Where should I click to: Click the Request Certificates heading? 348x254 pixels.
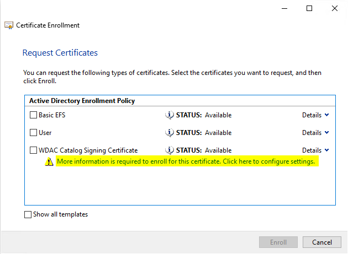(x=60, y=53)
